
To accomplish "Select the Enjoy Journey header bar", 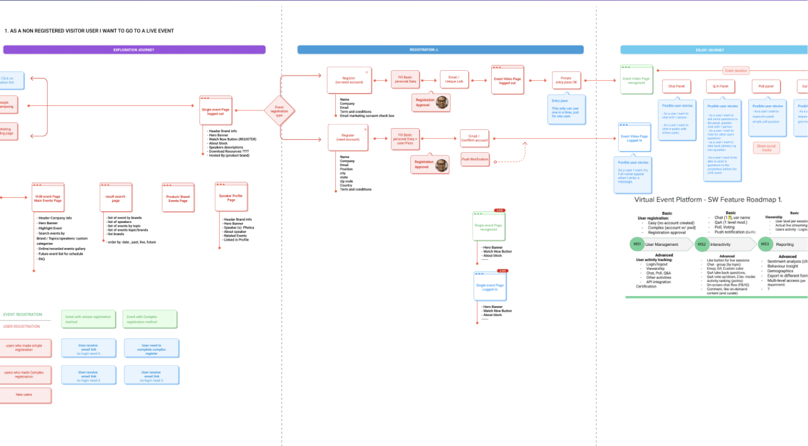I will [x=714, y=50].
